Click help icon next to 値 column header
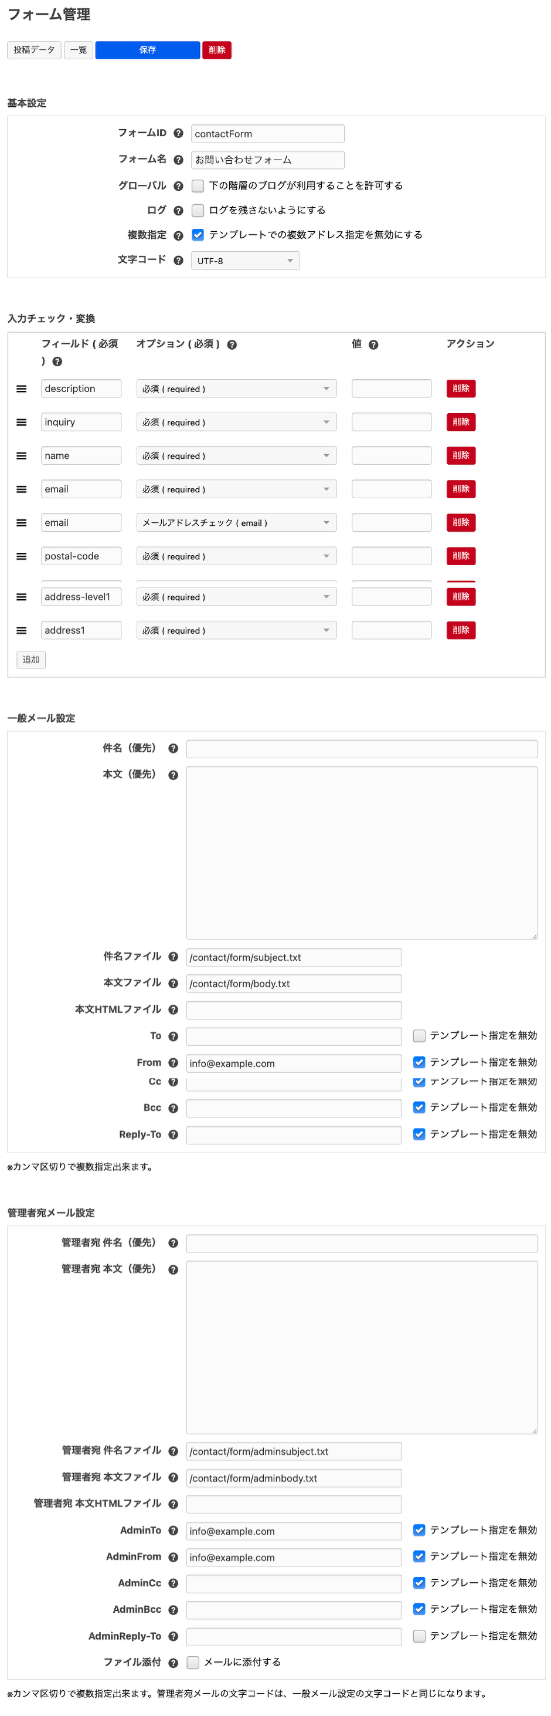Image resolution: width=551 pixels, height=1716 pixels. (x=373, y=345)
